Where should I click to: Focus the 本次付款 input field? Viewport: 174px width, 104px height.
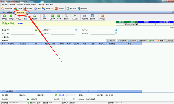[x=63, y=34]
